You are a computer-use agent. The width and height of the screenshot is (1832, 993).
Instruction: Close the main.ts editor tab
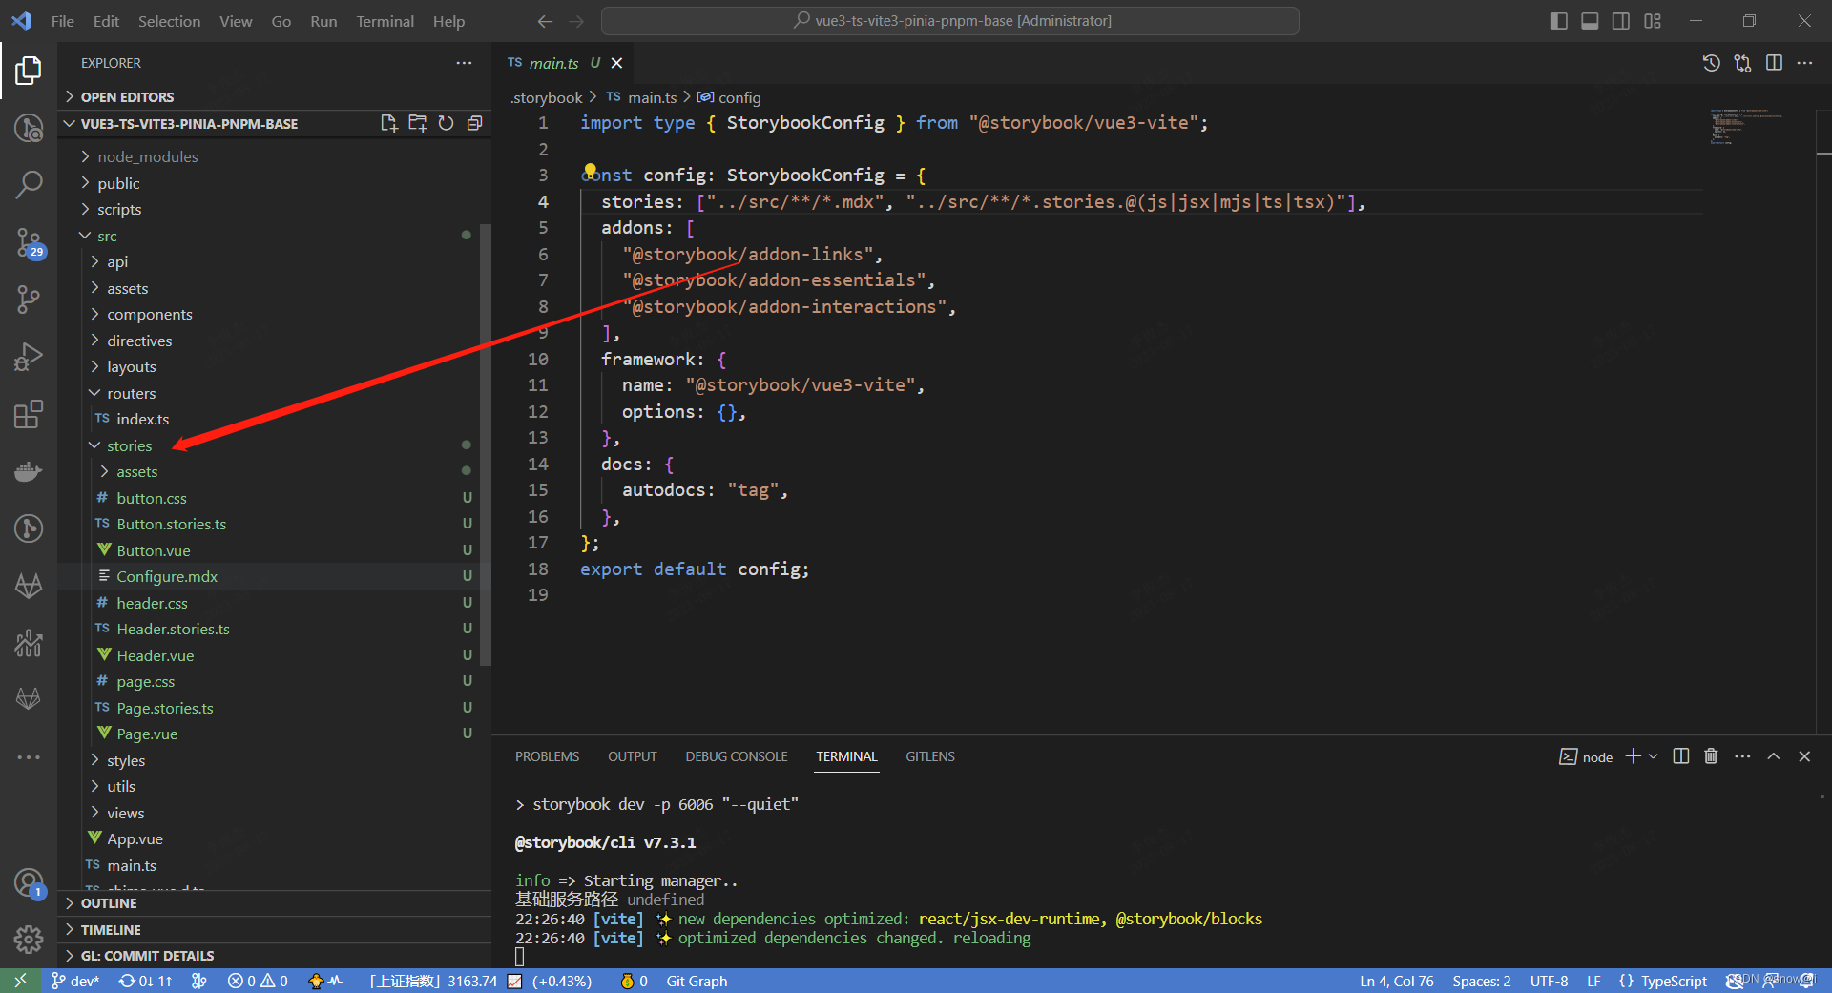(x=616, y=63)
